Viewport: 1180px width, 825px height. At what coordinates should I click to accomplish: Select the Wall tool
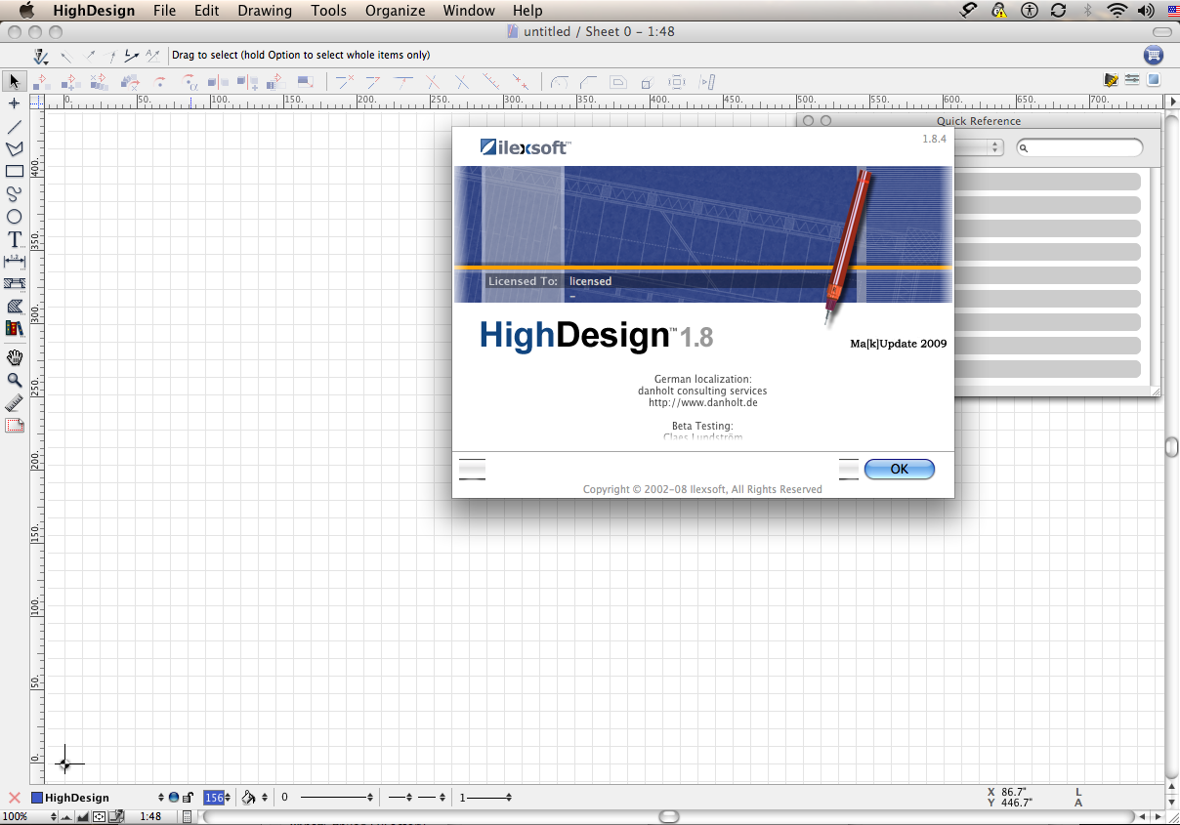tap(14, 284)
